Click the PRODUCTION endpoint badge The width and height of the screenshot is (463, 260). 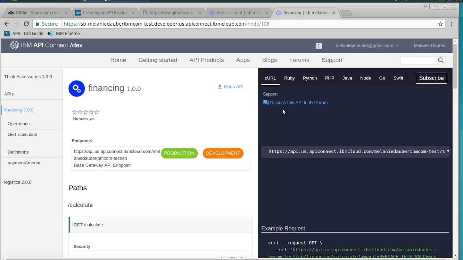(x=179, y=153)
